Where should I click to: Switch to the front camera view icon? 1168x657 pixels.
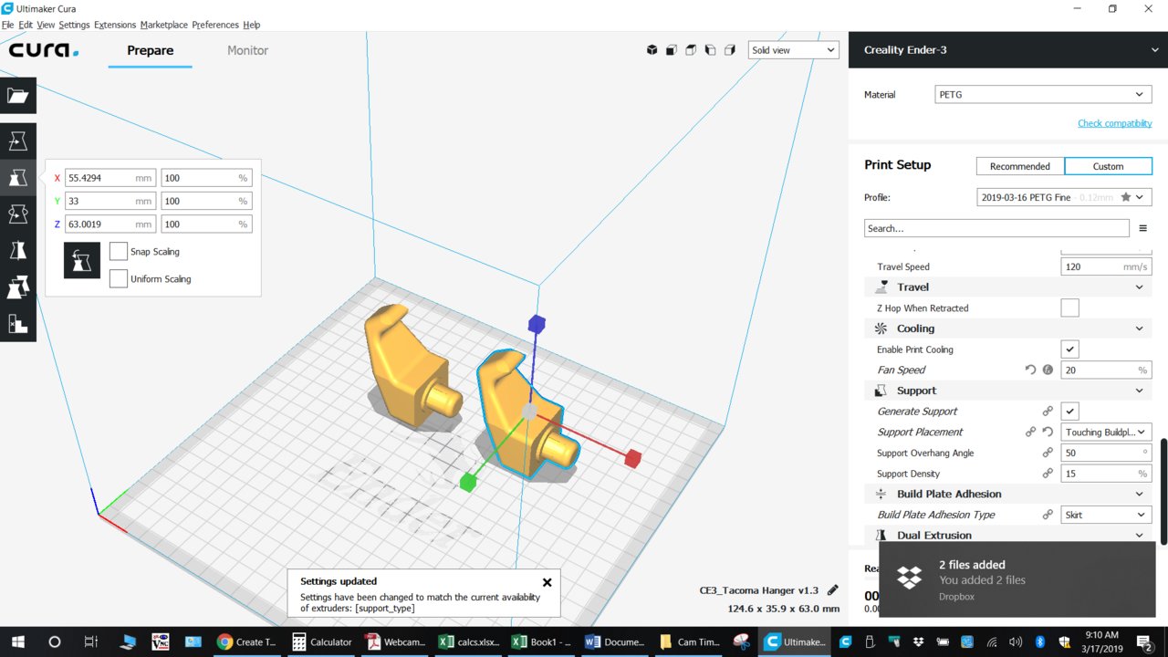pos(671,50)
